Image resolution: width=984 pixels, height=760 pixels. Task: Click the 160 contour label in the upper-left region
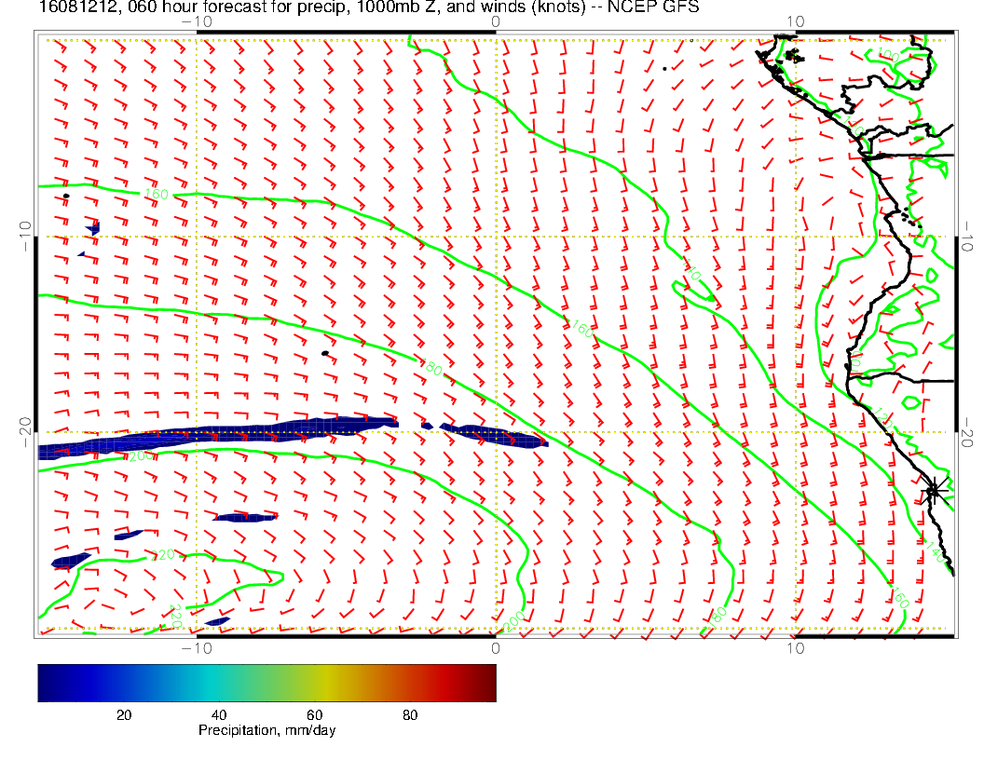pos(156,195)
